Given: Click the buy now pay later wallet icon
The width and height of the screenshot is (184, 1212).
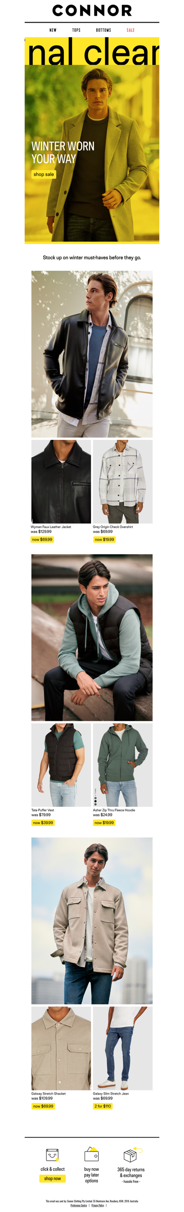Looking at the screenshot, I should pyautogui.click(x=91, y=1154).
